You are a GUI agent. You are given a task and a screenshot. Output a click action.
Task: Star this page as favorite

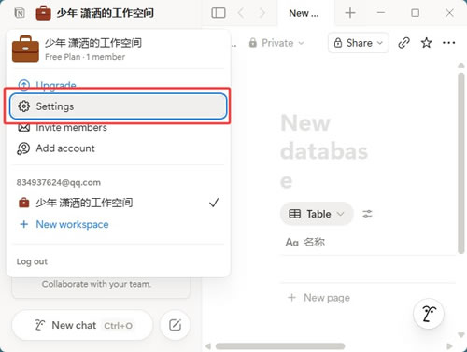click(x=426, y=43)
